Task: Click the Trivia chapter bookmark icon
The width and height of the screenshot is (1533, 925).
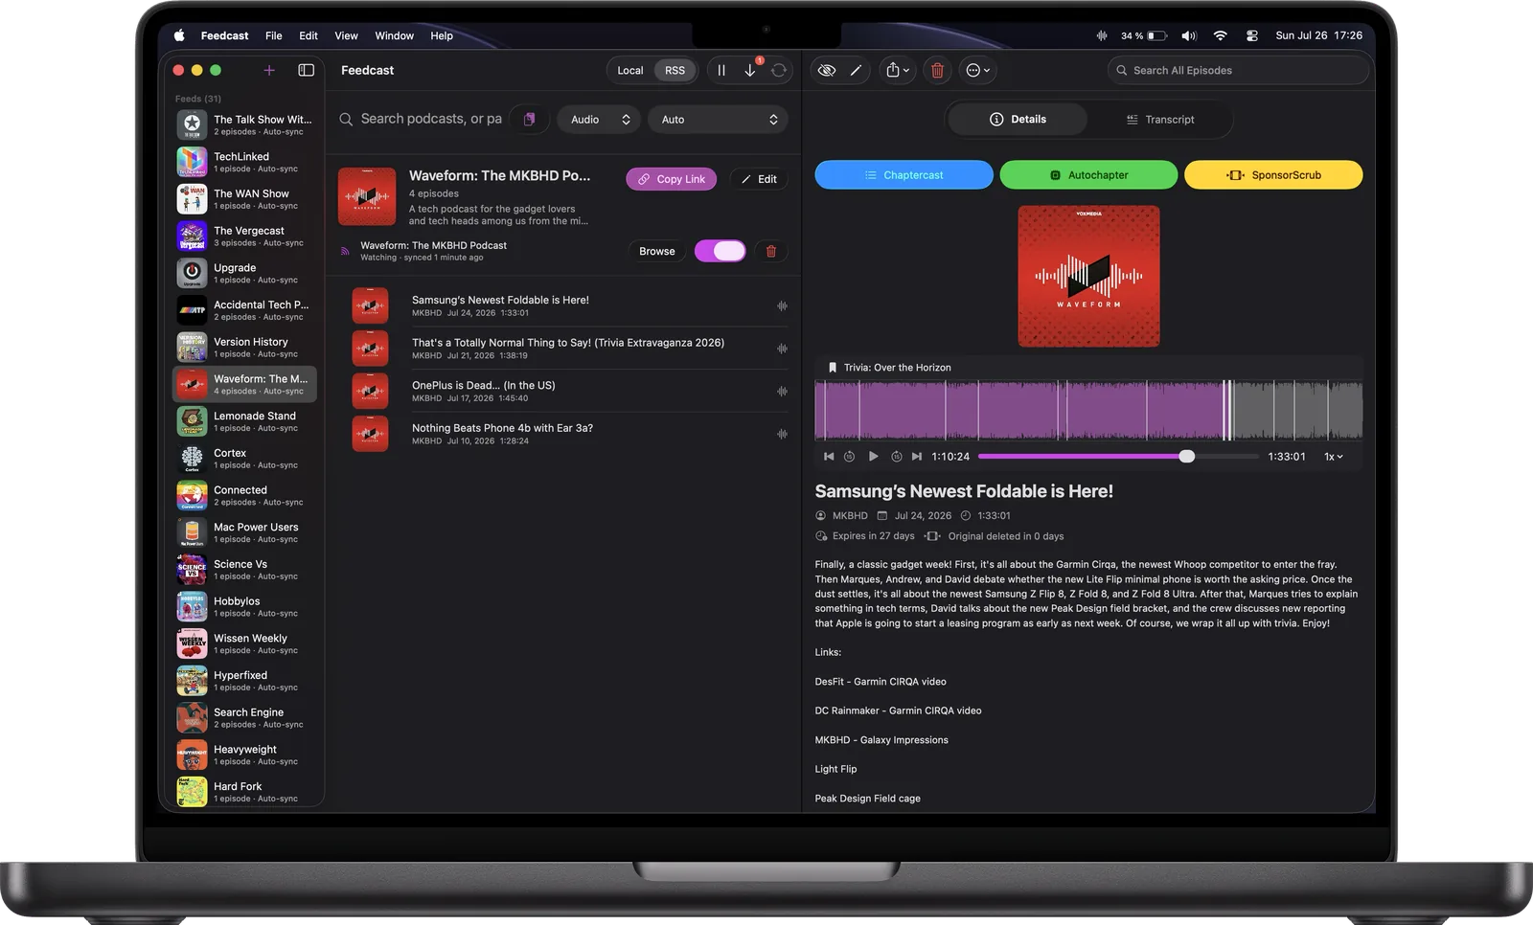Action: (832, 368)
